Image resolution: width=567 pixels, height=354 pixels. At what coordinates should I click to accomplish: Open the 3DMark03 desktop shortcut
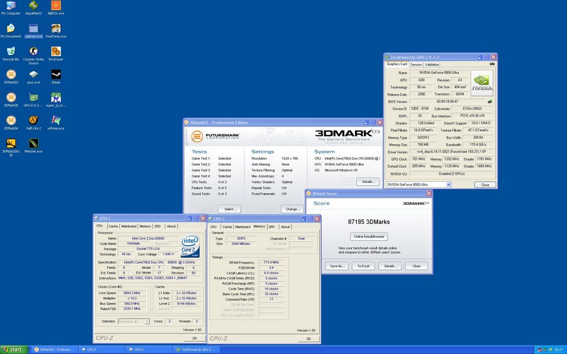point(11,77)
